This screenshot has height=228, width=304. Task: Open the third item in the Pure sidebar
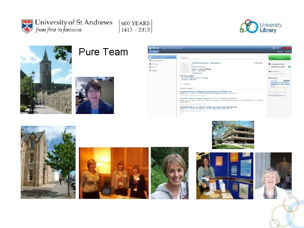click(x=163, y=64)
